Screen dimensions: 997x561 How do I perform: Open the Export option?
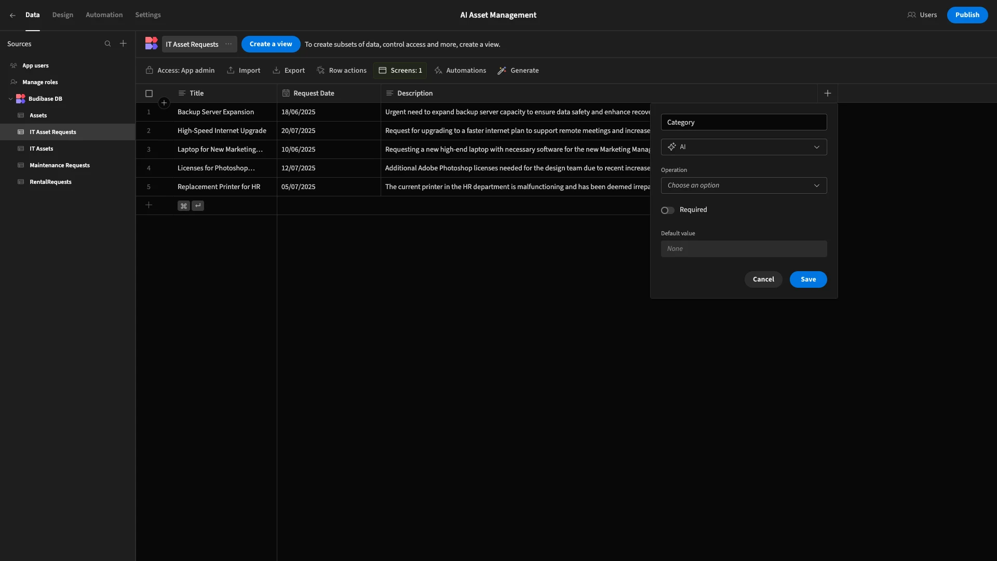point(289,71)
